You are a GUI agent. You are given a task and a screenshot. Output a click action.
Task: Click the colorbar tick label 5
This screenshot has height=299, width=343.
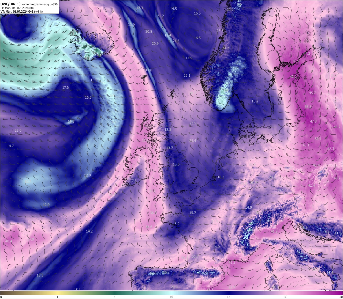click(114, 297)
